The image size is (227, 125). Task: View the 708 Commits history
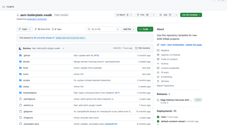click(143, 48)
